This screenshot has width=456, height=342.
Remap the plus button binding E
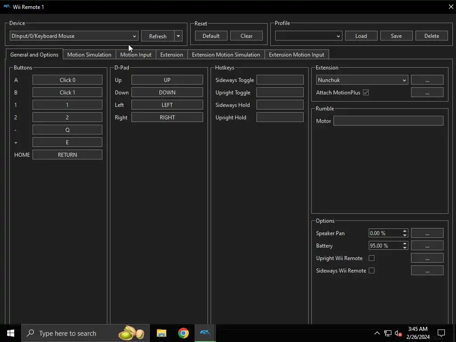(68, 142)
